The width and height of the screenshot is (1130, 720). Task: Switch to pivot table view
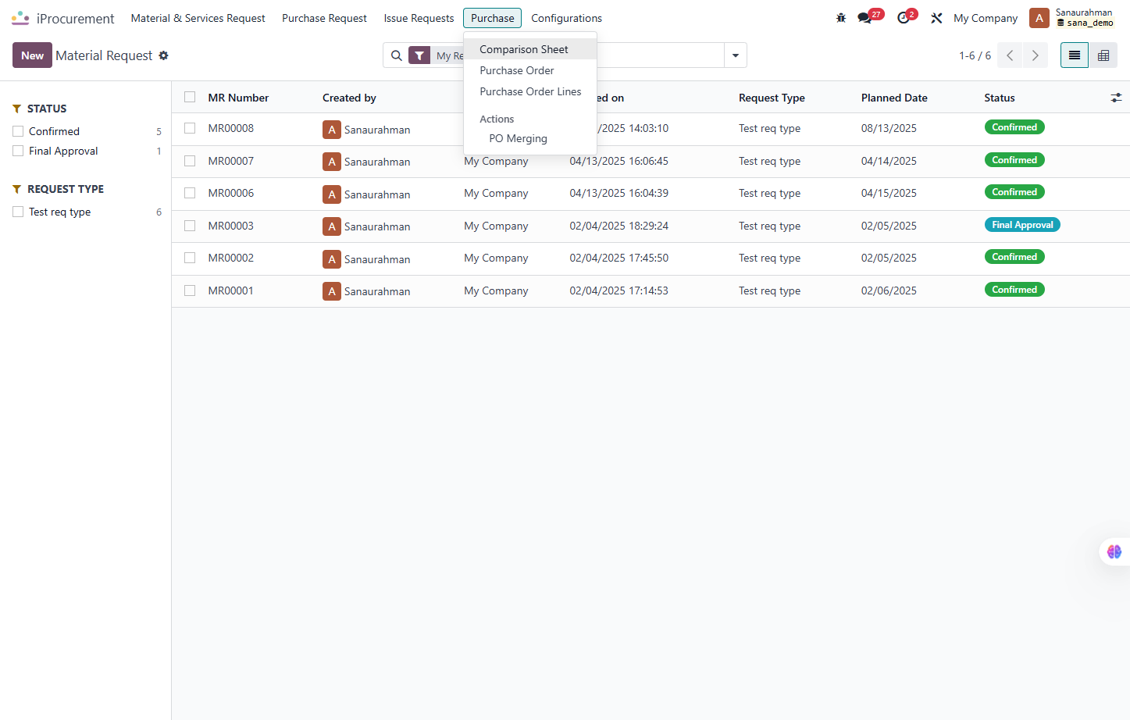point(1103,55)
